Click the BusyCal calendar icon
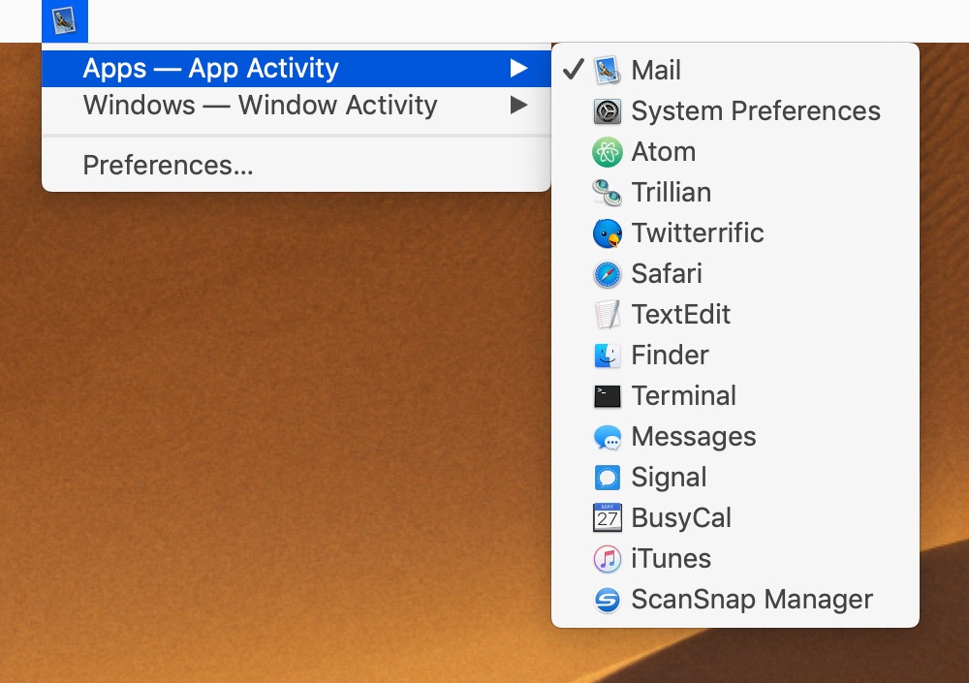This screenshot has width=969, height=683. (607, 518)
